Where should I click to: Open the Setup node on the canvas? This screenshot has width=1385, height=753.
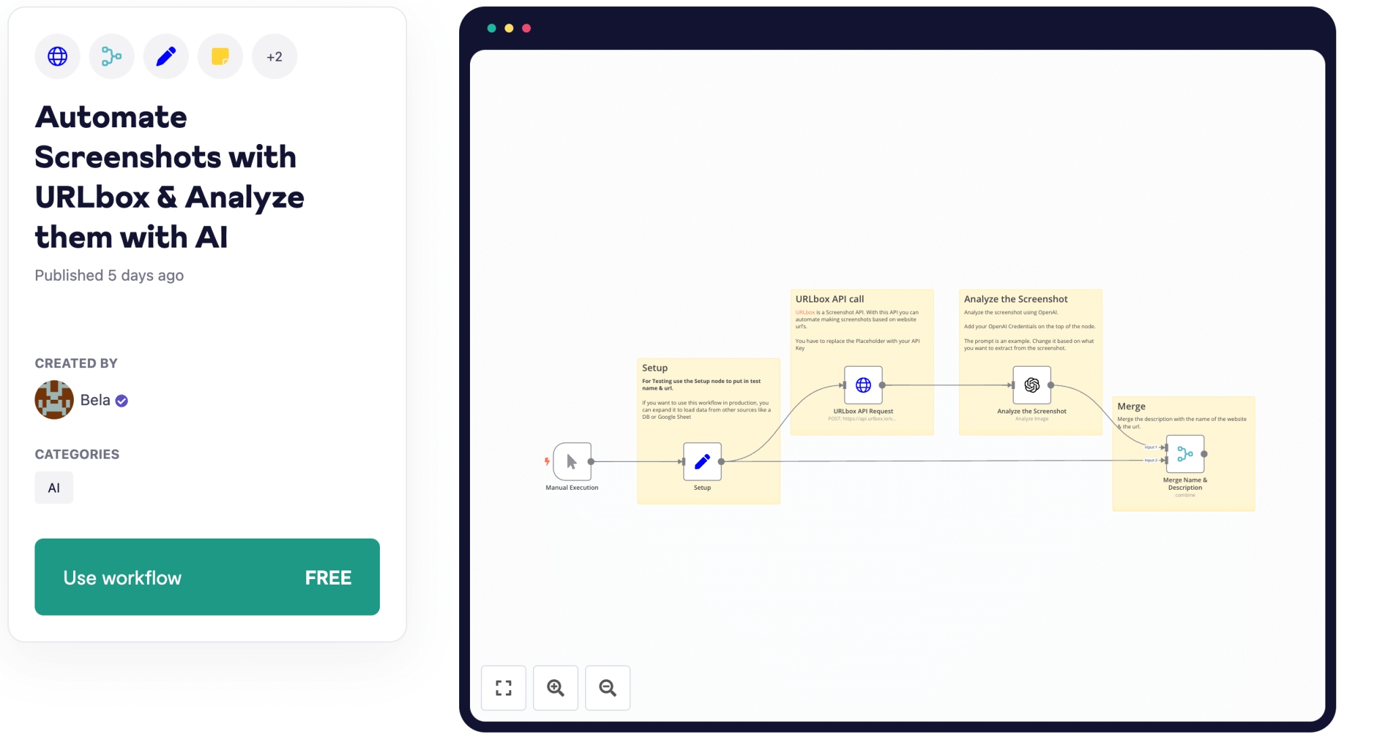pyautogui.click(x=702, y=461)
